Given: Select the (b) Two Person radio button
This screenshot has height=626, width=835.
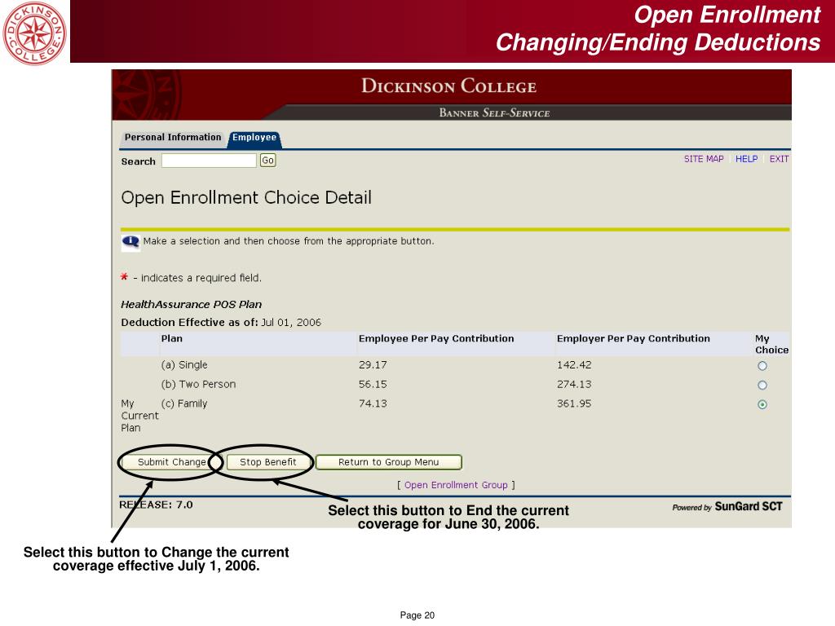Looking at the screenshot, I should [x=762, y=385].
